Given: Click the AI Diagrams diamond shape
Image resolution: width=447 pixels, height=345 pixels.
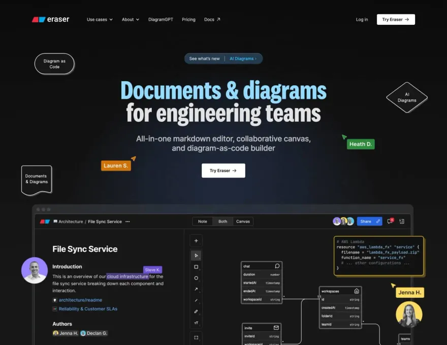Looking at the screenshot, I should (407, 97).
